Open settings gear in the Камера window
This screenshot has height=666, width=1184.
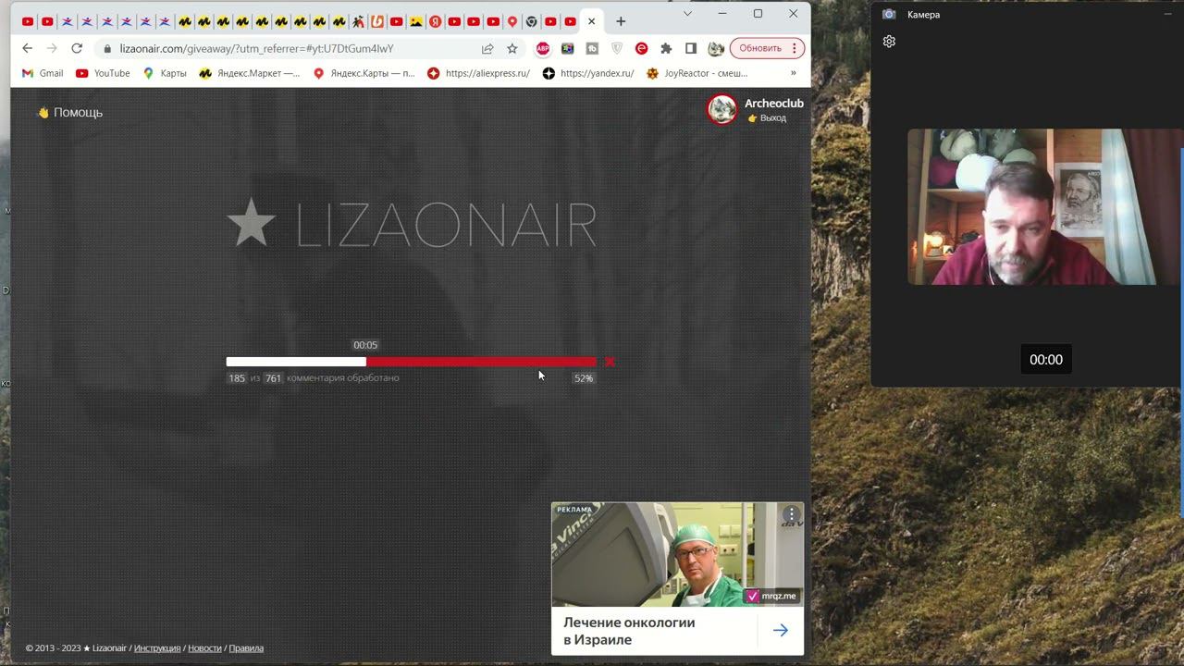889,42
